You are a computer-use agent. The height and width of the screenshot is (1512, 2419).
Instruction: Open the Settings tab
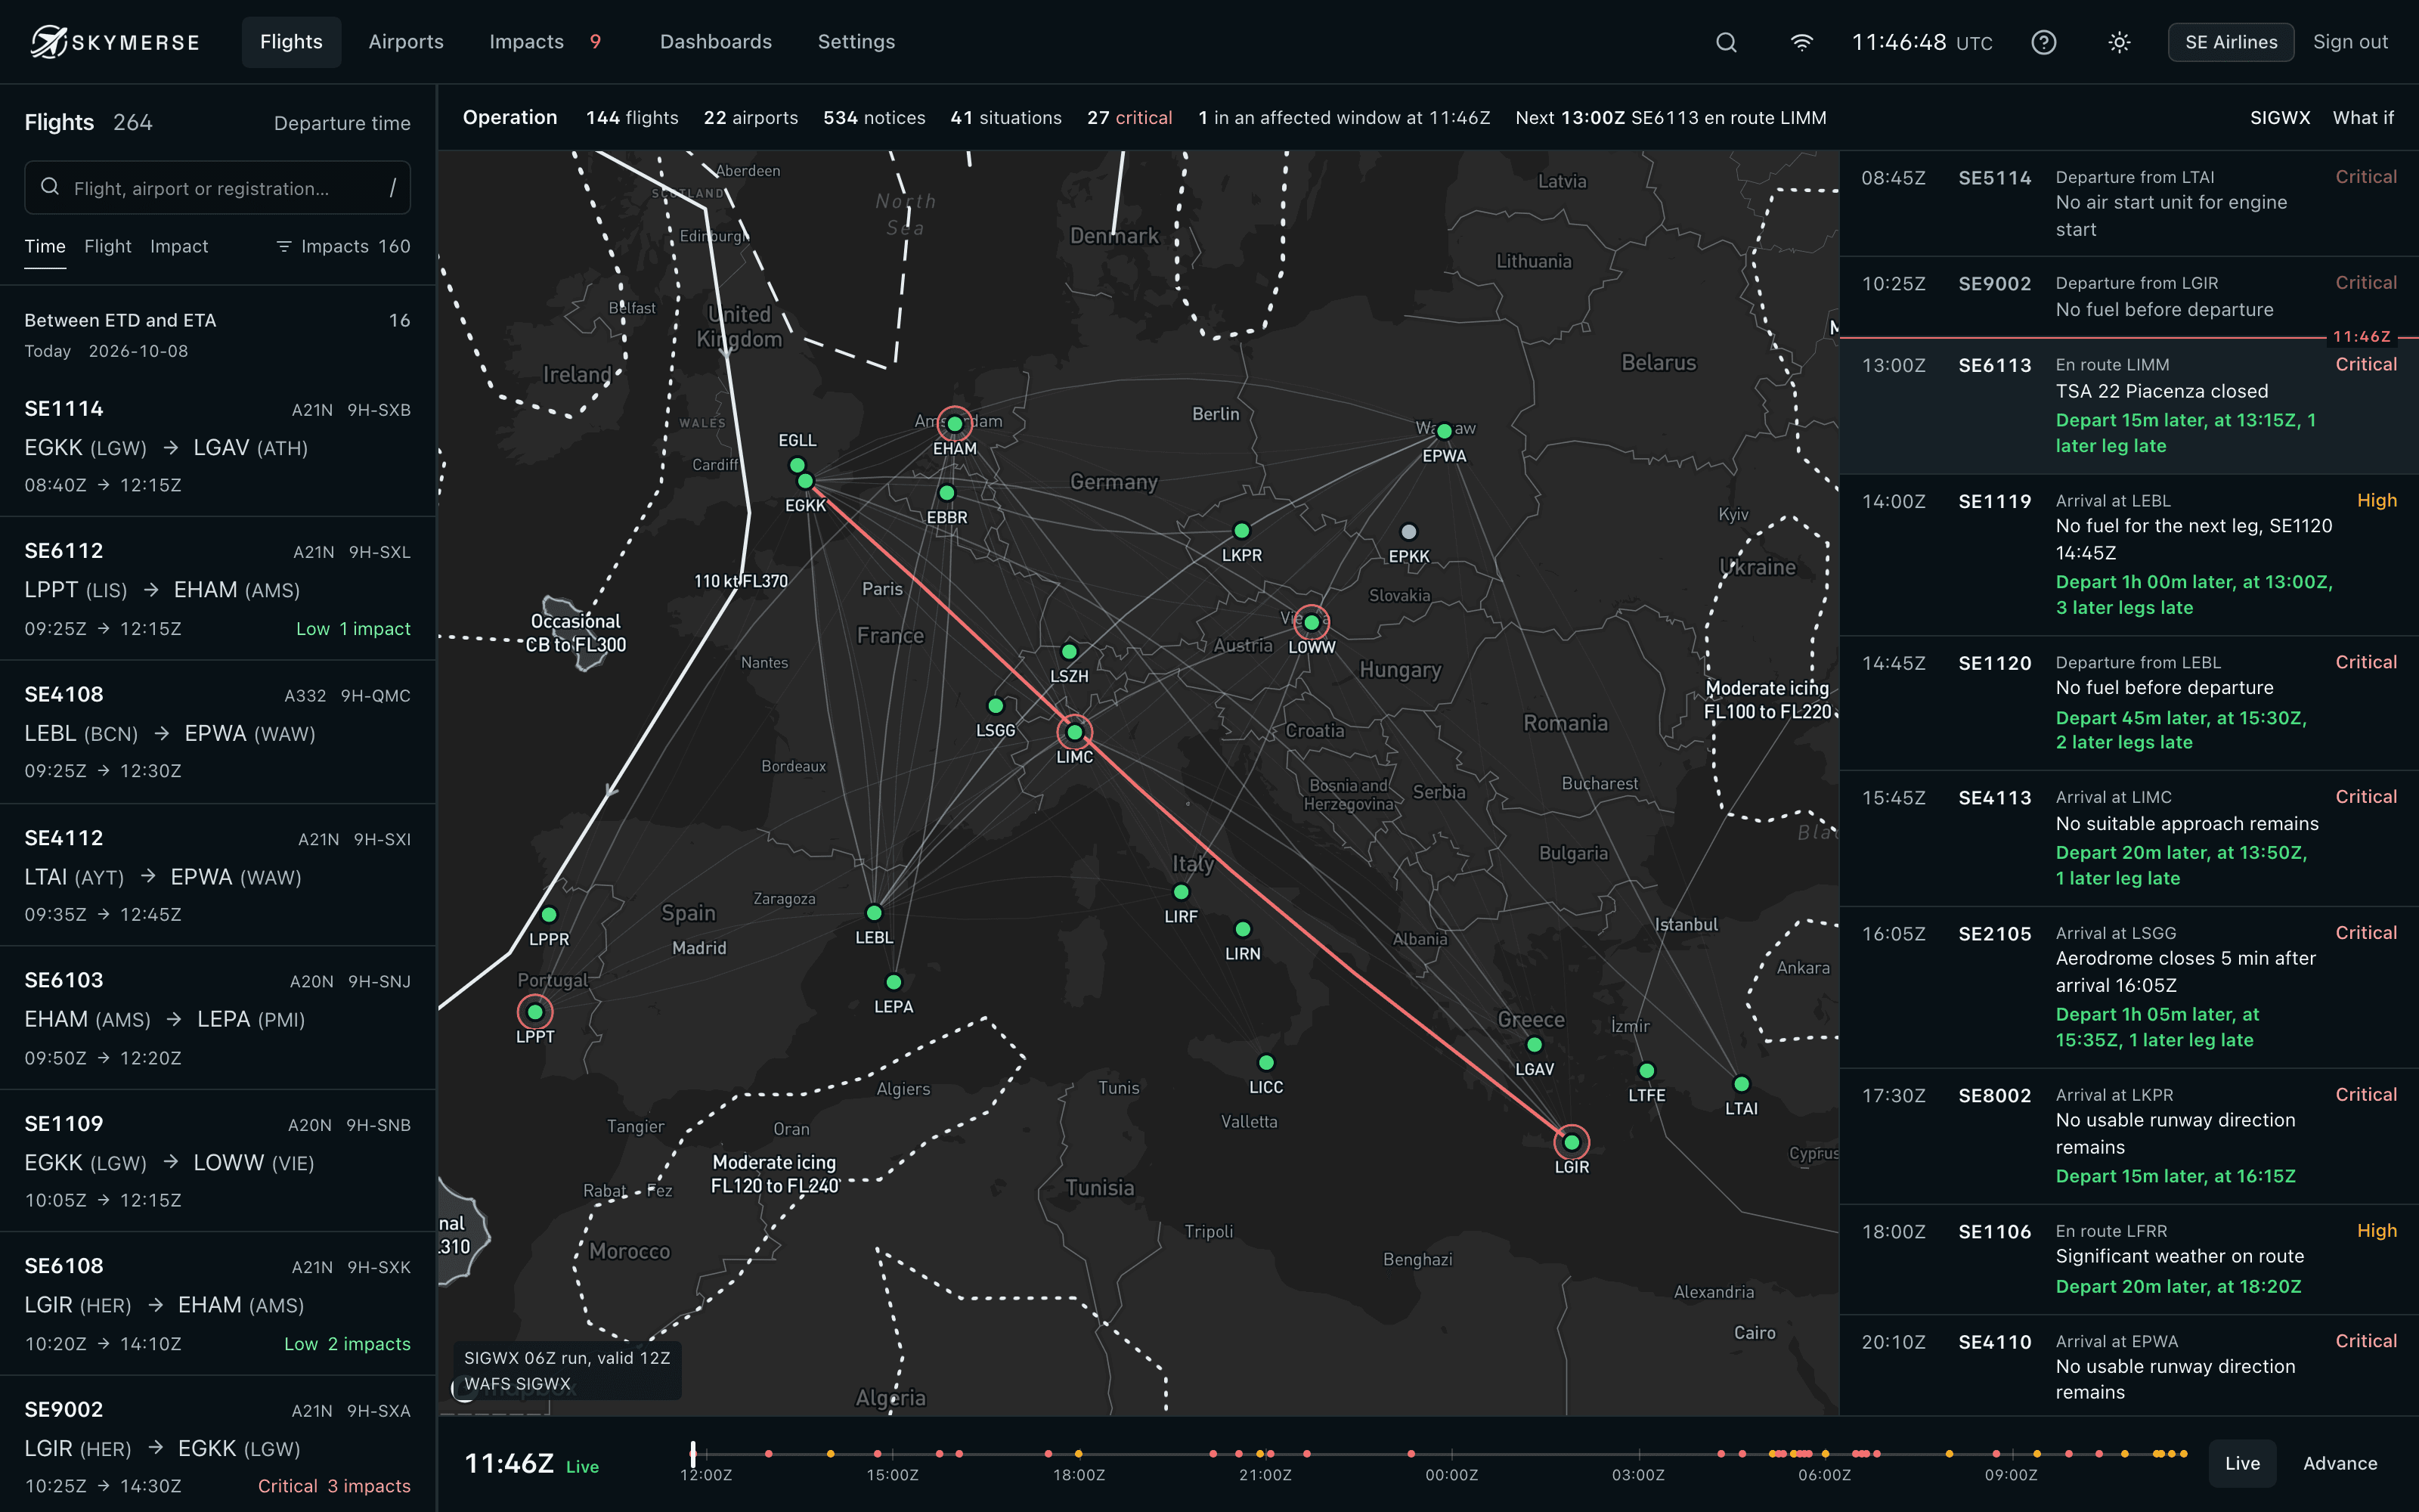coord(856,42)
